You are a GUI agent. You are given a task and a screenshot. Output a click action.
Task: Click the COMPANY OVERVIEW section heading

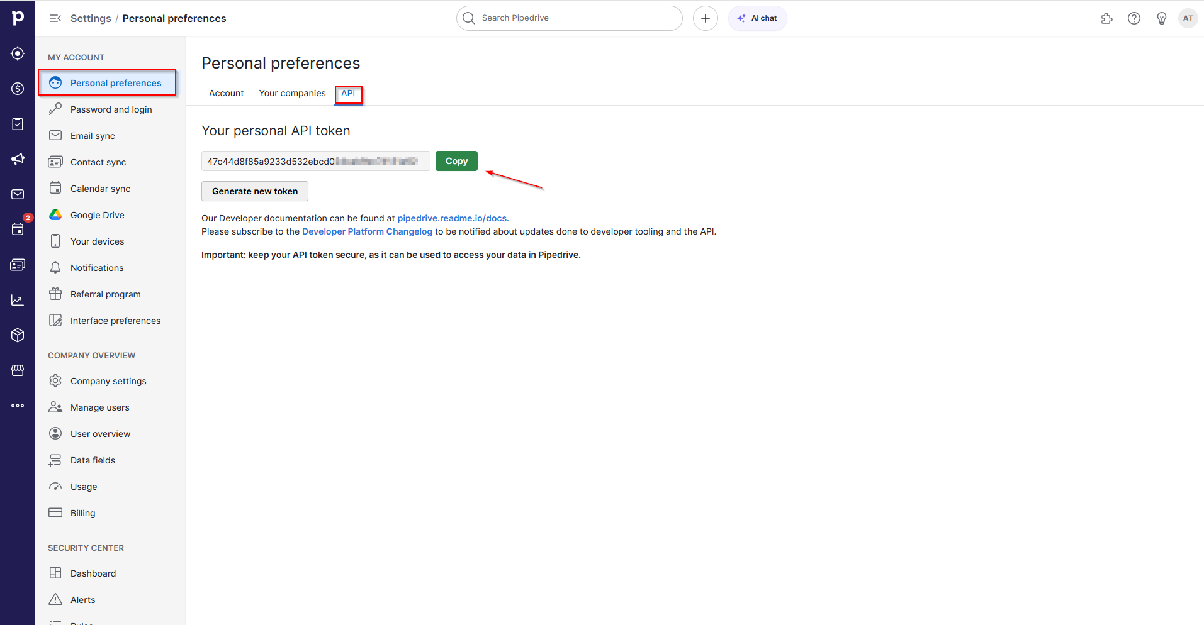tap(92, 355)
